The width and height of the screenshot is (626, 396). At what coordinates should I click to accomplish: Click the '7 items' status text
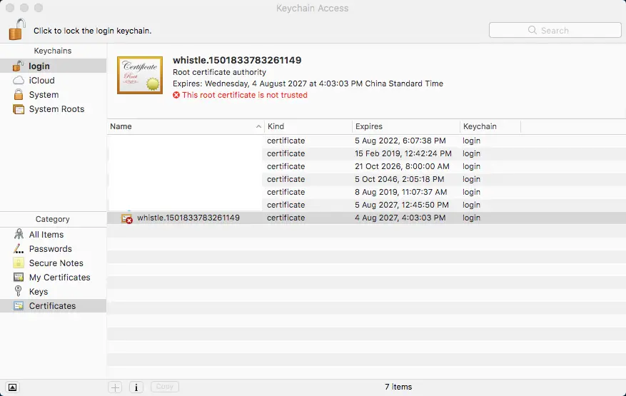point(398,387)
